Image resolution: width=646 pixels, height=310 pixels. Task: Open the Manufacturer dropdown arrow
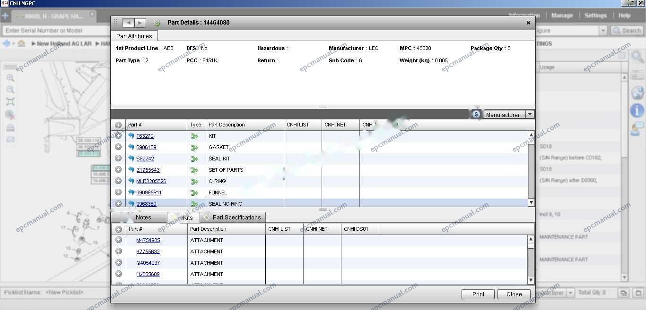tap(530, 115)
